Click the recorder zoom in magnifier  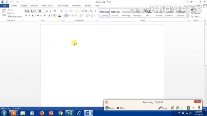(172, 108)
